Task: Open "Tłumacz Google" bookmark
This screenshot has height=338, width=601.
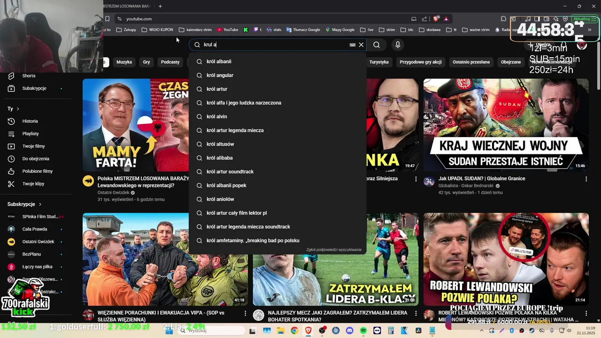Action: pyautogui.click(x=303, y=30)
